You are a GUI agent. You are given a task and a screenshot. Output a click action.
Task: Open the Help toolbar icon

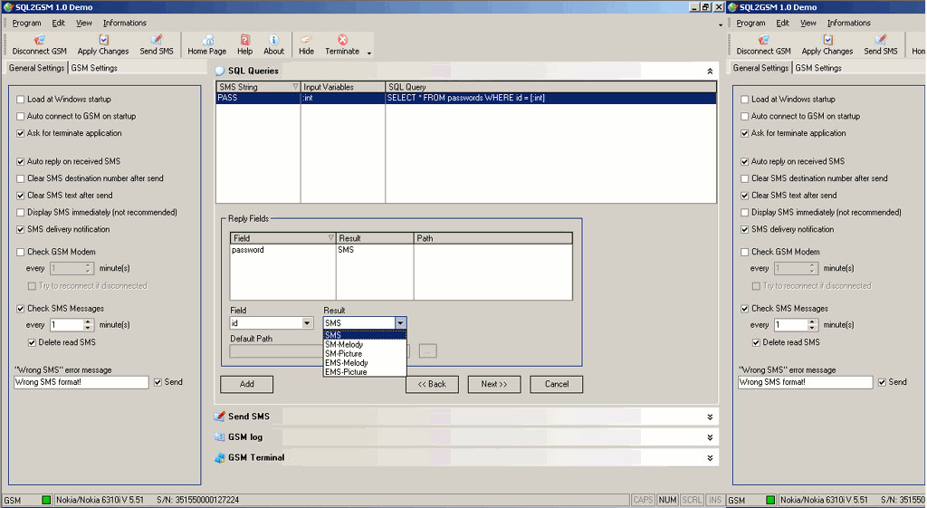point(244,40)
